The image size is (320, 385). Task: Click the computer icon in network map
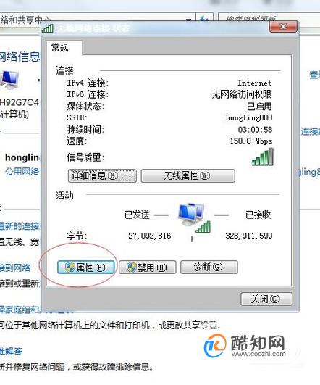9,79
